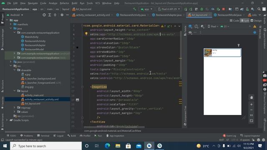Click the green Debug app bug icon
This screenshot has width=267, height=150.
[x=202, y=9]
